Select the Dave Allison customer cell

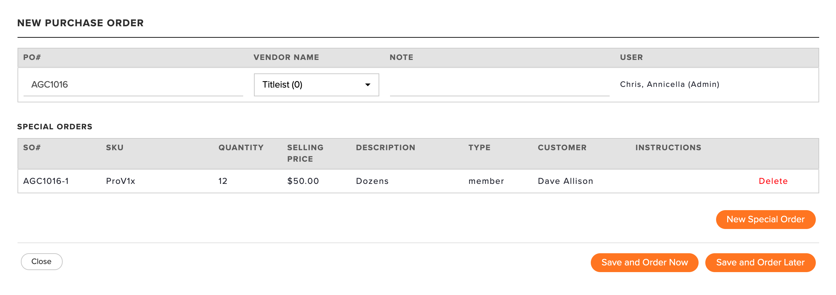(565, 181)
